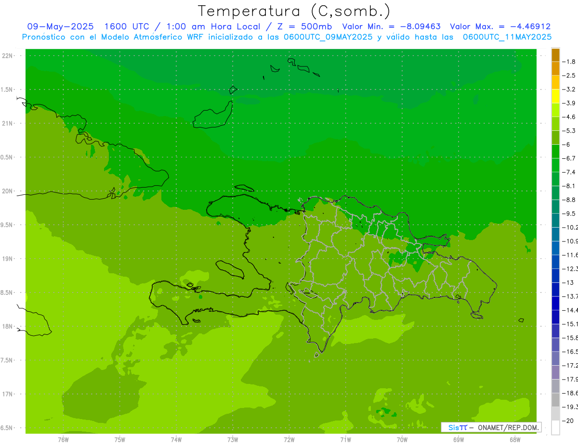Click the "73W" longitude axis label
The image size is (578, 446).
(233, 439)
